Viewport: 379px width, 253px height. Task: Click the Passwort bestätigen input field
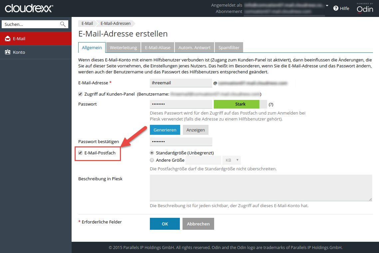click(x=181, y=142)
